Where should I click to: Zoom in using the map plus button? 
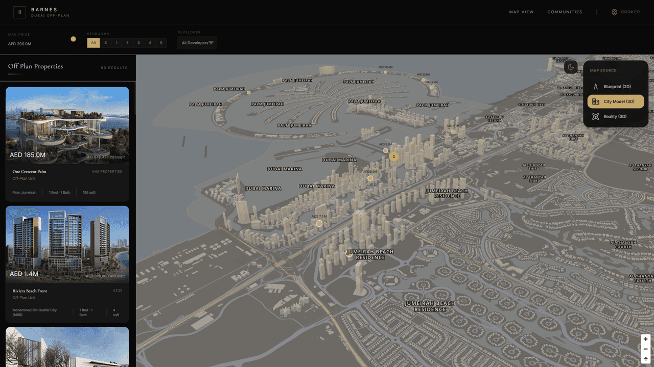tap(646, 339)
